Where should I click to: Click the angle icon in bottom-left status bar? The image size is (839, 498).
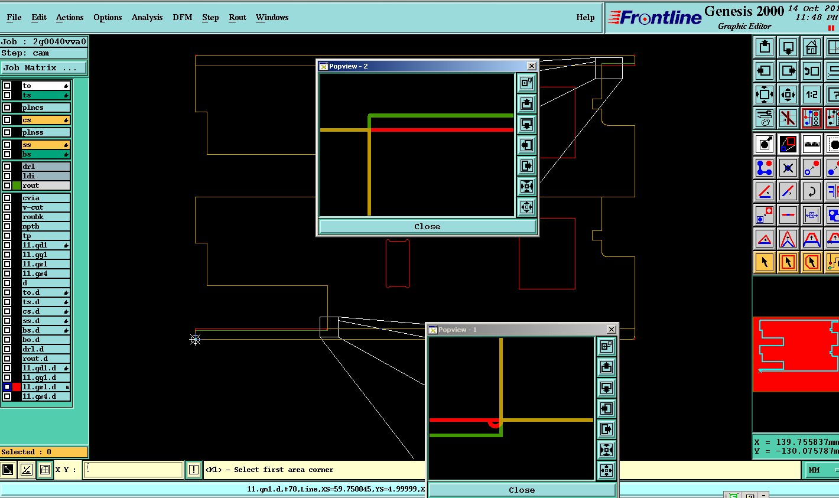pos(26,470)
